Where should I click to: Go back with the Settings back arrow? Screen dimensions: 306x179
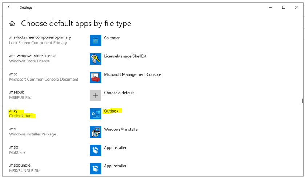point(9,7)
